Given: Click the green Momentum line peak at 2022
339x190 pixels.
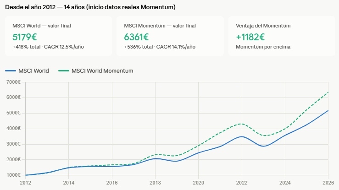Looking at the screenshot, I should click(242, 124).
